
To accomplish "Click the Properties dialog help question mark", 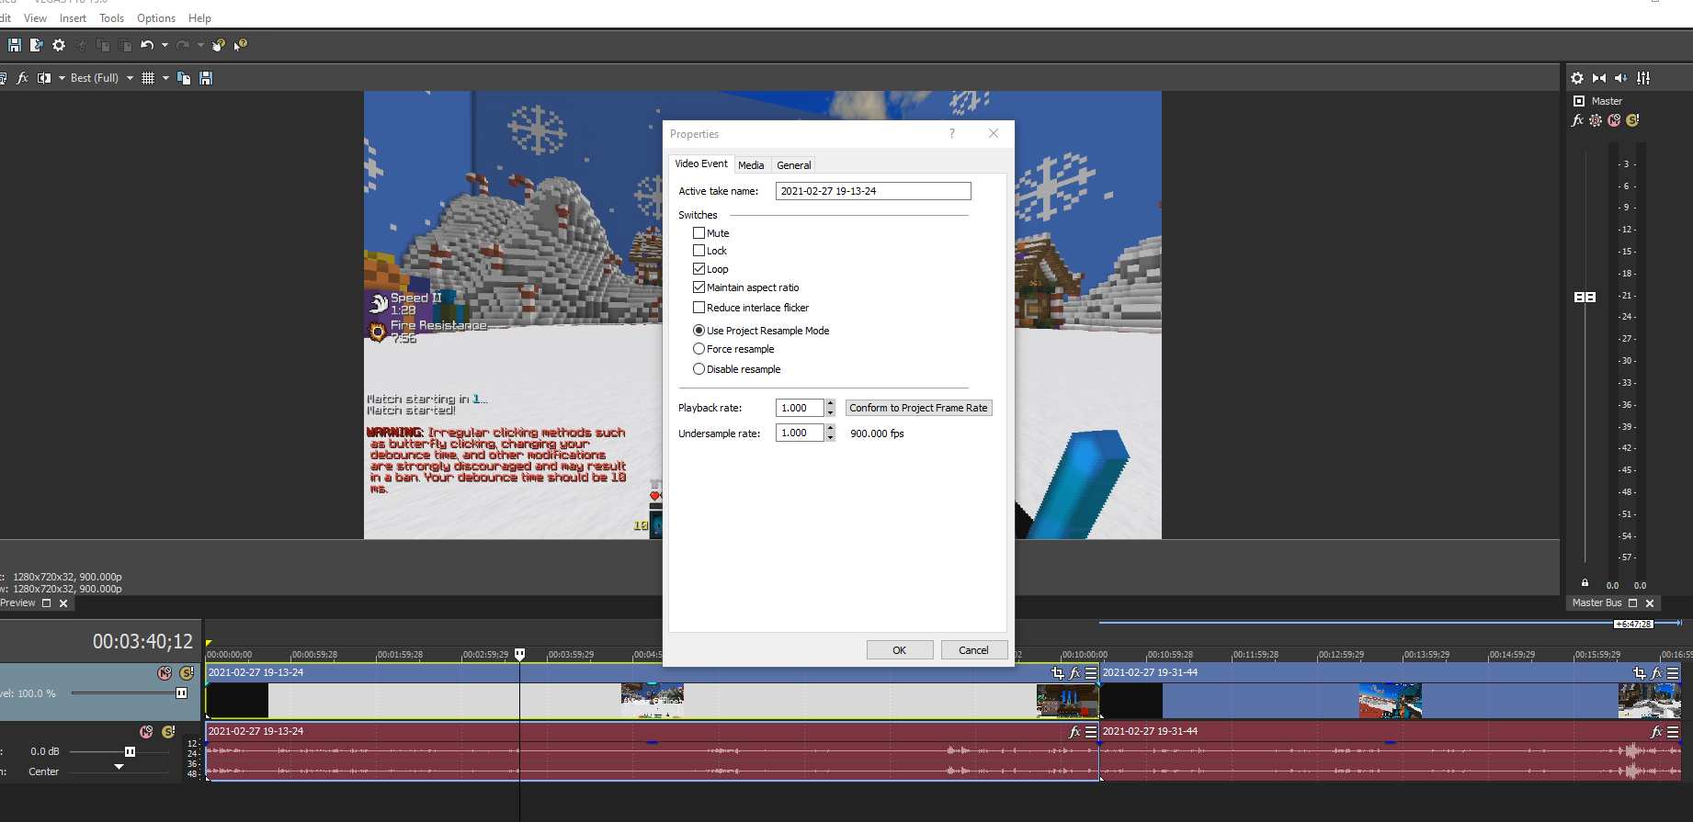I will 952,134.
